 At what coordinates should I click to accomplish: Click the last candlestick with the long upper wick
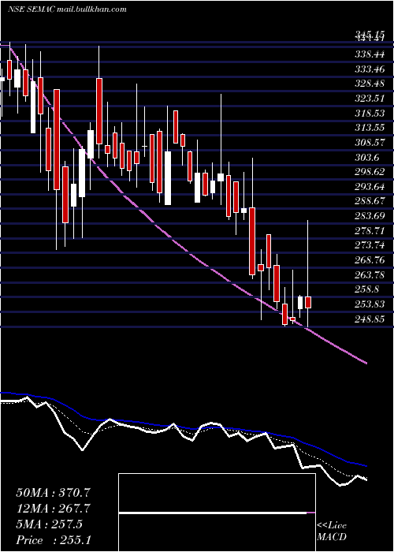pos(308,274)
